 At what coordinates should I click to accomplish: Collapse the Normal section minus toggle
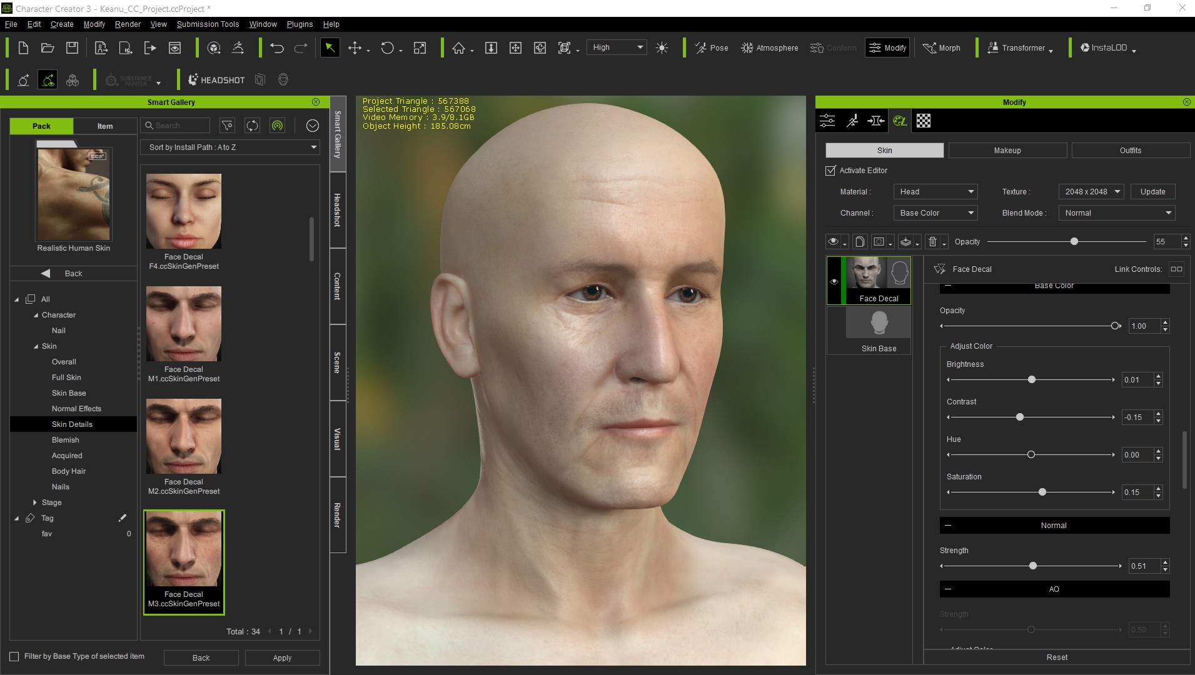pos(948,526)
